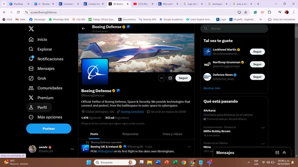This screenshot has height=167, width=298.
Task: Select the Posts tab
Action: pyautogui.click(x=94, y=134)
